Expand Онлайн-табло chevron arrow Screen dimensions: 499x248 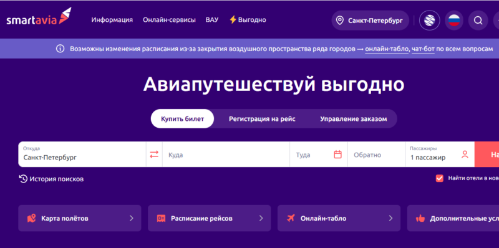point(391,218)
